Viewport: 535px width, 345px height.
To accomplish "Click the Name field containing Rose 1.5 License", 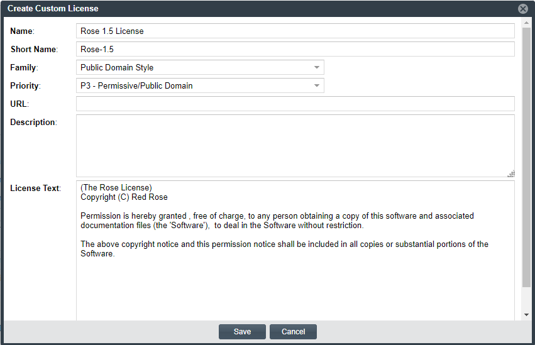I will [x=295, y=31].
